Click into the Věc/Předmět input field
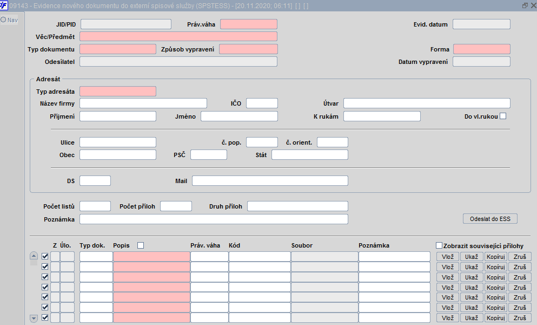This screenshot has height=325, width=537. (178, 36)
